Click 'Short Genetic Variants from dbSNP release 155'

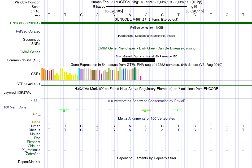tap(146, 56)
